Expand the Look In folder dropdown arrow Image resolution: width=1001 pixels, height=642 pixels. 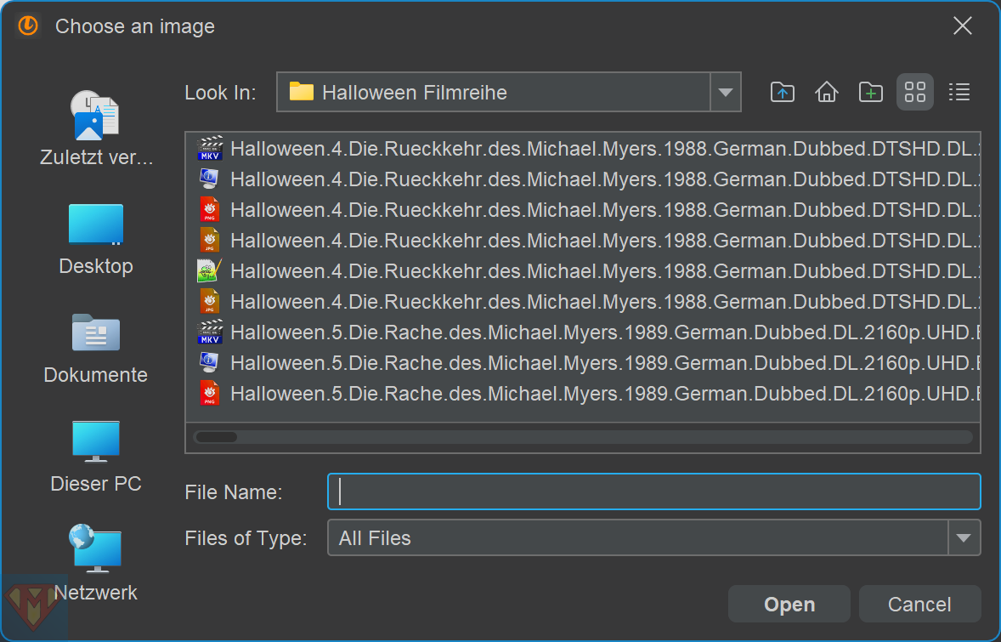tap(725, 92)
